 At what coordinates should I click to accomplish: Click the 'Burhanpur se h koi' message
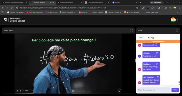[x=151, y=45]
